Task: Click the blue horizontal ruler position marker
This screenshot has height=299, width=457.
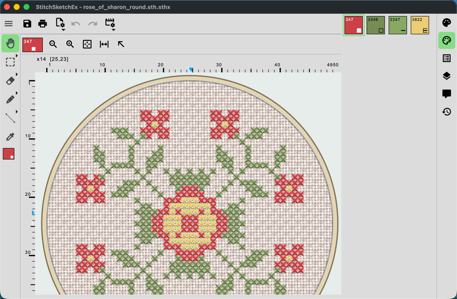Action: click(x=191, y=70)
